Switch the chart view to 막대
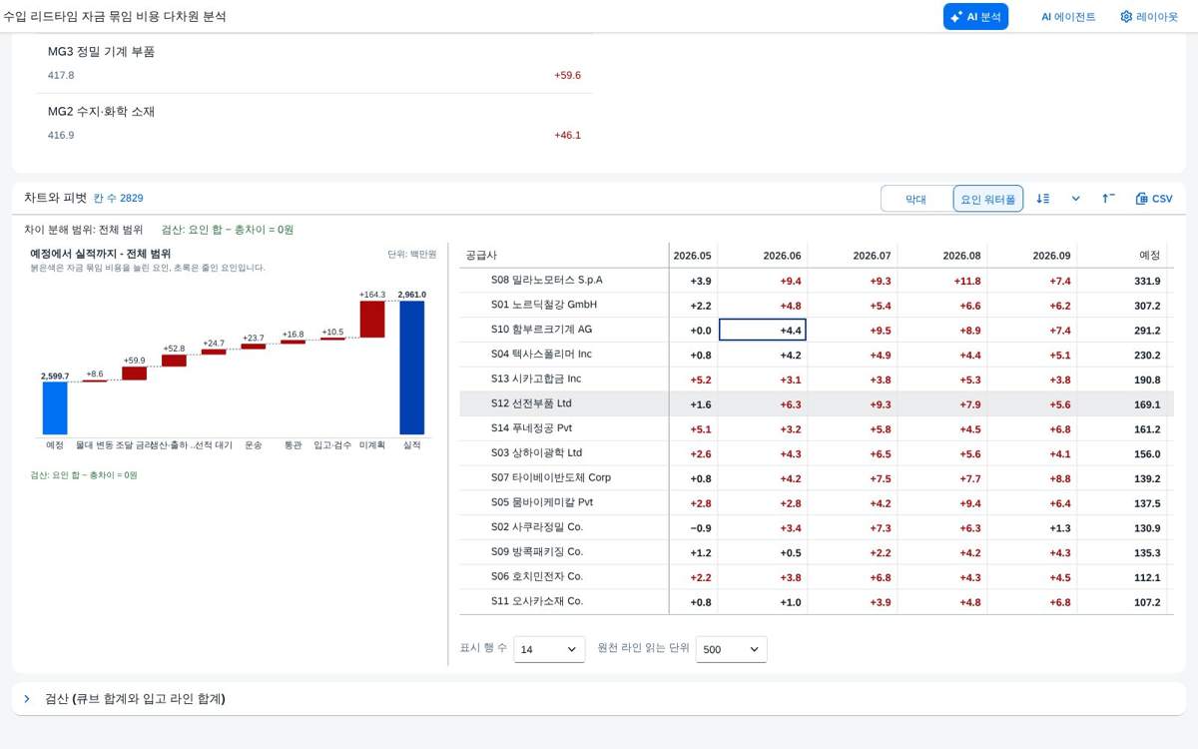 [x=915, y=199]
